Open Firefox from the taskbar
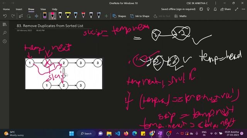The image size is (247, 138). (x=126, y=133)
